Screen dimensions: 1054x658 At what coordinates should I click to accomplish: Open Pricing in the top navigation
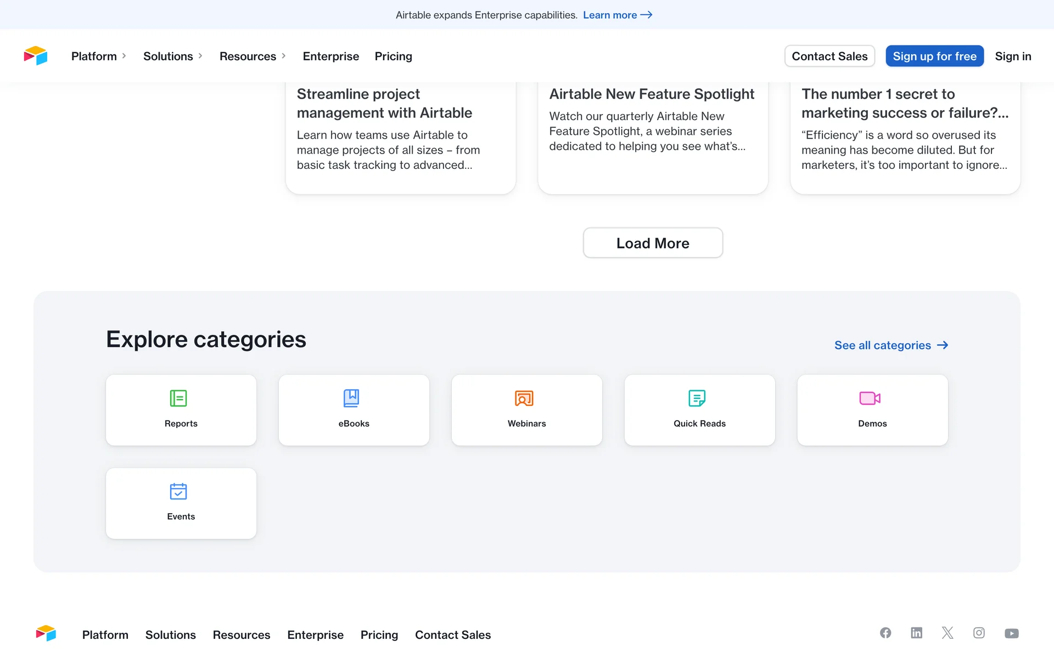click(393, 56)
